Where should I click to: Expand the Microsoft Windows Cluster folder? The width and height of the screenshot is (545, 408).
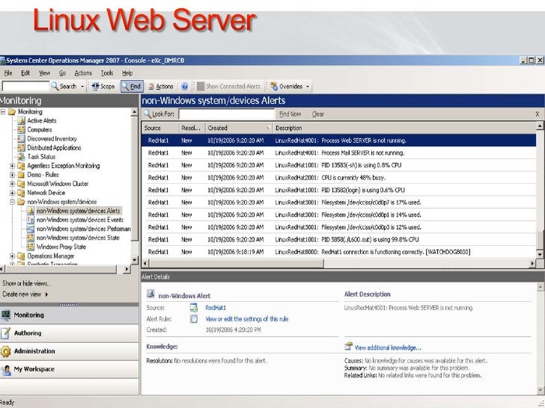12,184
